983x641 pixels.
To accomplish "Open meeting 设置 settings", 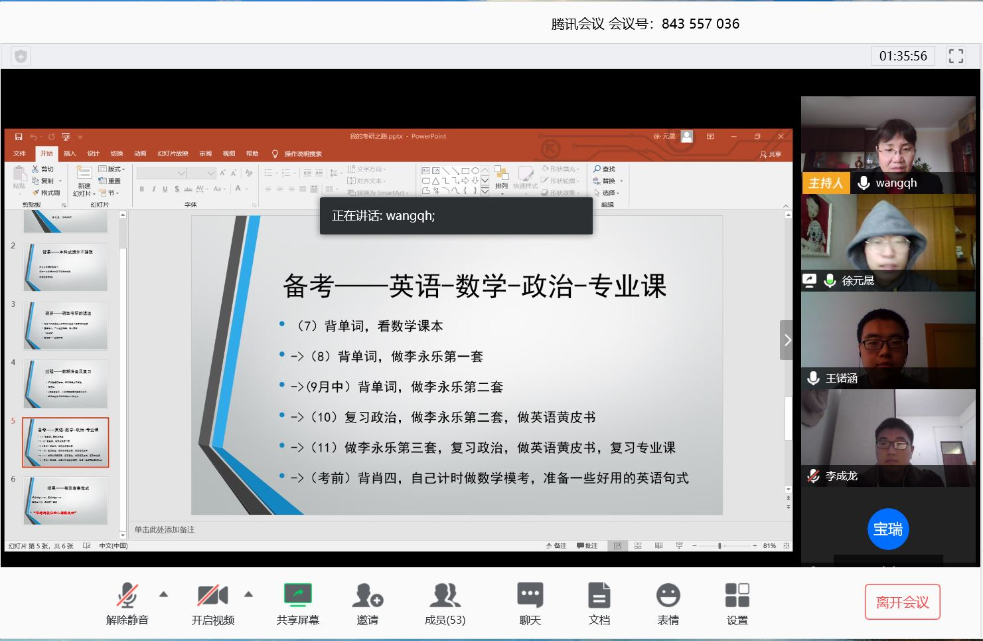I will coord(737,603).
